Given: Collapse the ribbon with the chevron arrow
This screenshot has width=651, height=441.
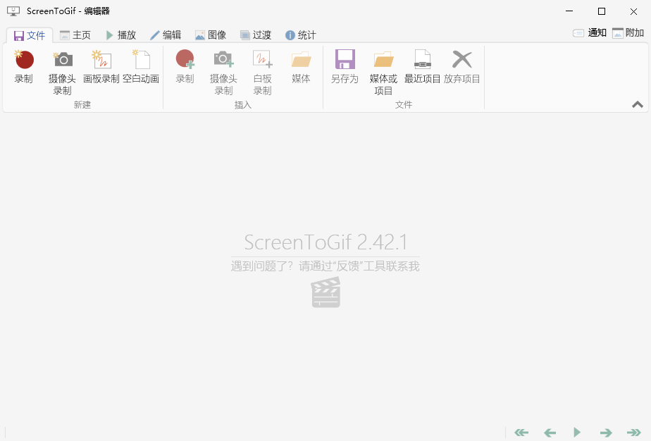Looking at the screenshot, I should [638, 104].
